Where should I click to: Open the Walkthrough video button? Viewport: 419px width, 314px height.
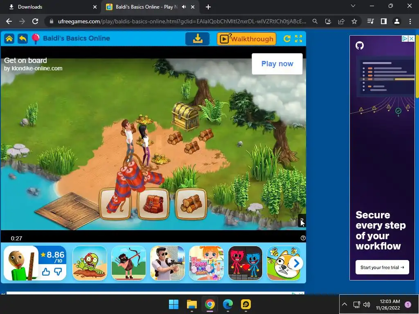(246, 39)
